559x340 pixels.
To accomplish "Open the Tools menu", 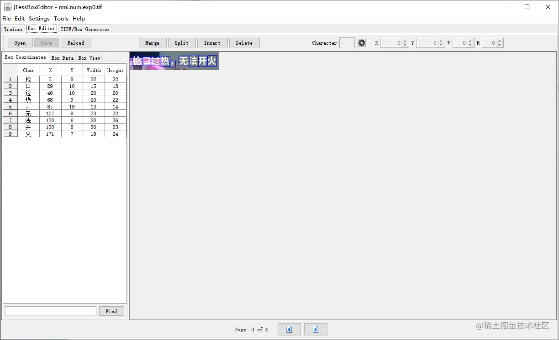I will coord(61,19).
